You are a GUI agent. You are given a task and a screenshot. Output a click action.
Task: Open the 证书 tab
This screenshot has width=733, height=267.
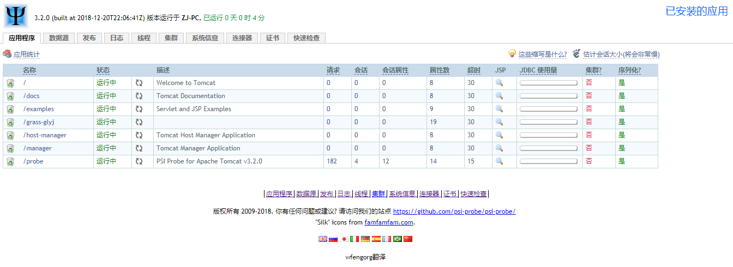click(273, 38)
